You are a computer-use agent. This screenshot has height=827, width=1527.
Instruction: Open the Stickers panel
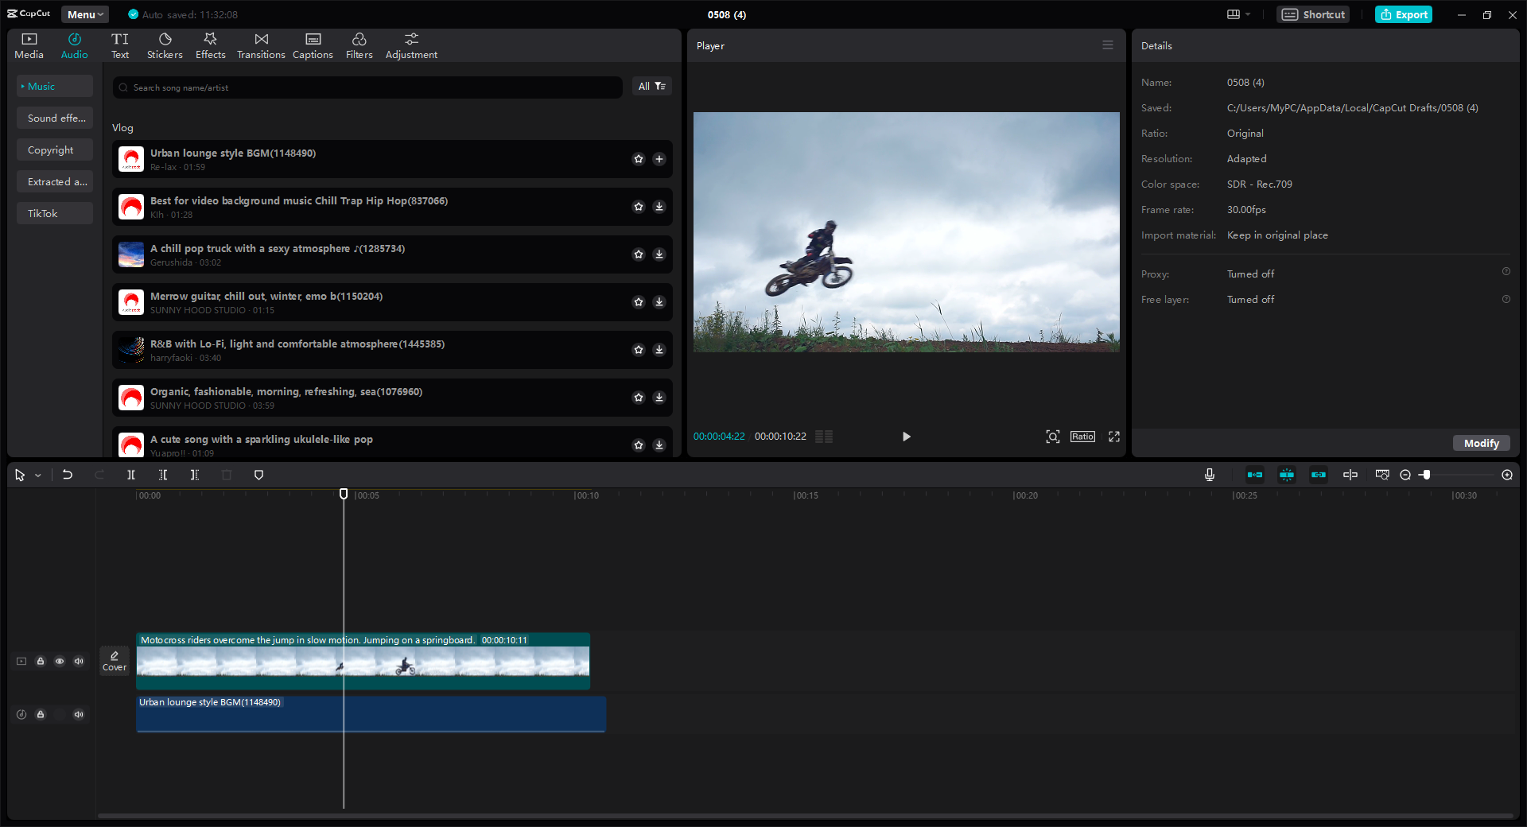[x=165, y=45]
